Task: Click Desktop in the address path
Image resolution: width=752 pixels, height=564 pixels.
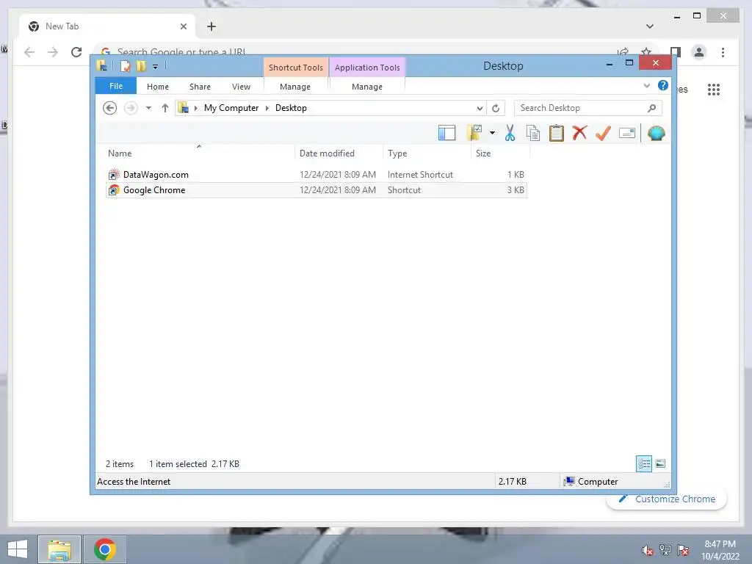Action: [x=291, y=108]
